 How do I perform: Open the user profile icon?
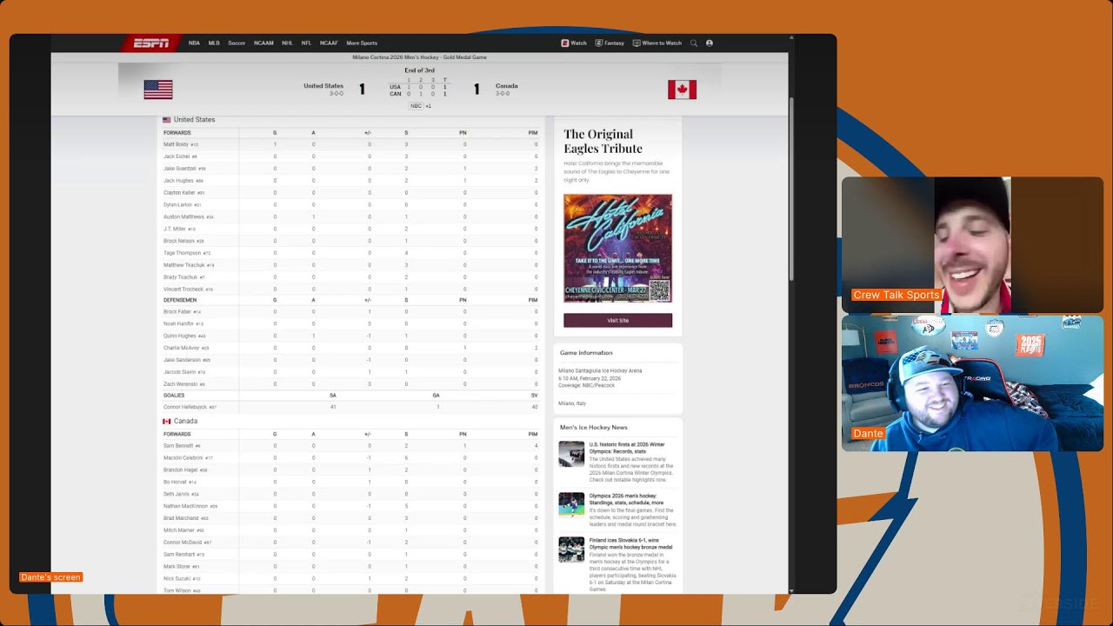710,43
